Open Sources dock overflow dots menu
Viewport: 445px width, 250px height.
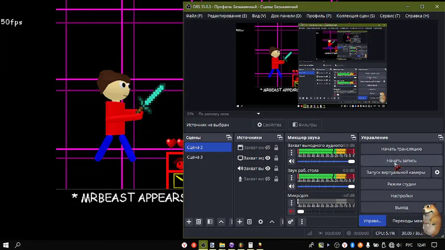pos(282,222)
